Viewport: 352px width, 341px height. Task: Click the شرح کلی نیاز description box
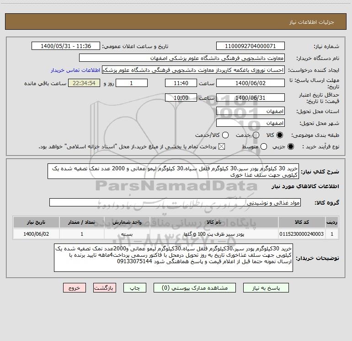(x=173, y=171)
